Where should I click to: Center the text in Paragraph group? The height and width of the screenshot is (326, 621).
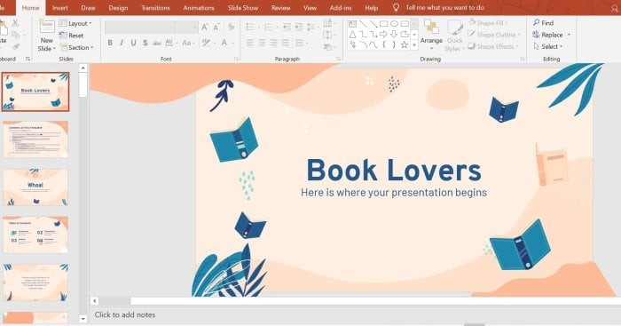pyautogui.click(x=262, y=43)
